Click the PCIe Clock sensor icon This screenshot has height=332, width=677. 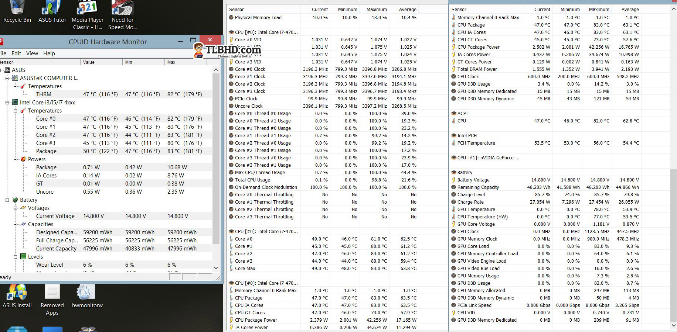click(231, 98)
